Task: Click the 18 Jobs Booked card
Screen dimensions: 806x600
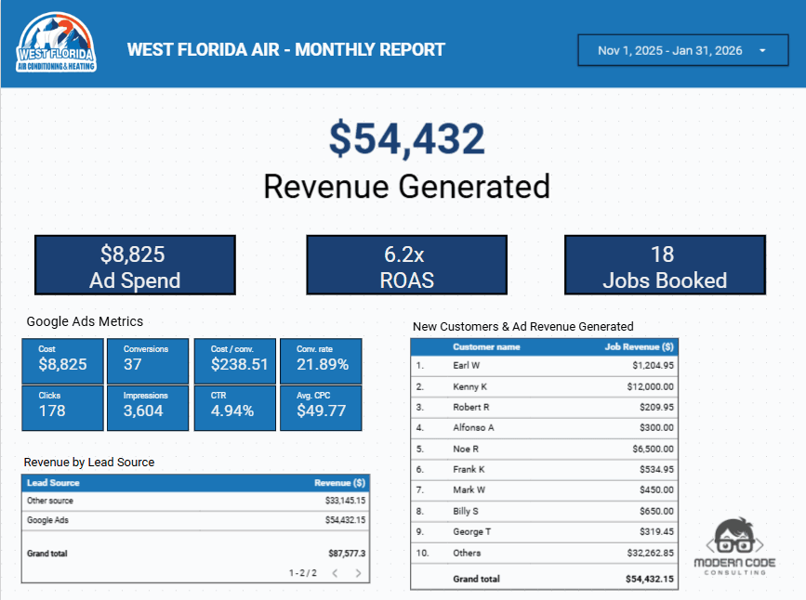Action: [664, 264]
